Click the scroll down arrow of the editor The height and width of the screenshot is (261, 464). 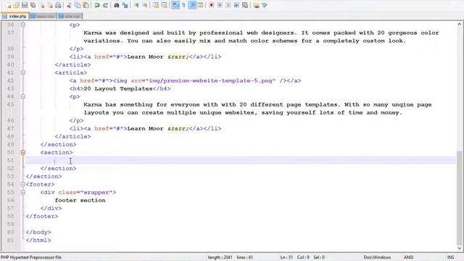459,248
